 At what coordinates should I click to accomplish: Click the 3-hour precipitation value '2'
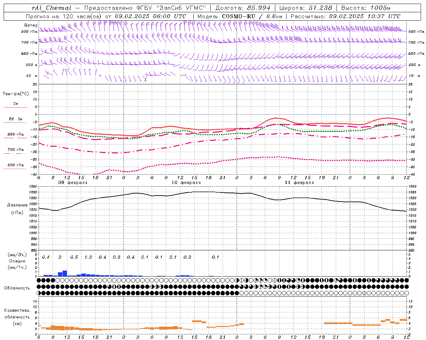coord(60,257)
